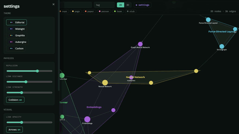The height and width of the screenshot is (134, 239).
Task: Select the Editorial theme
Action: coord(17,22)
